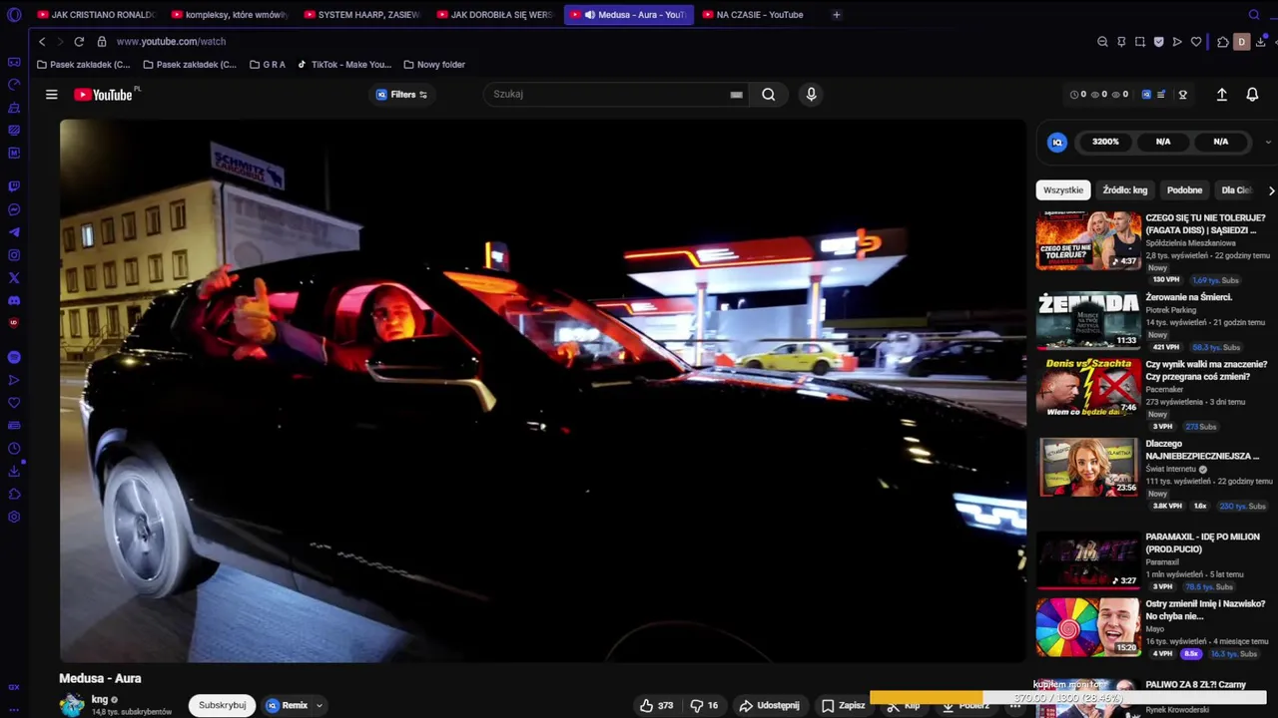Open 'Żerowanie na Śmierci' video thumbnail
1278x718 pixels.
[1088, 320]
